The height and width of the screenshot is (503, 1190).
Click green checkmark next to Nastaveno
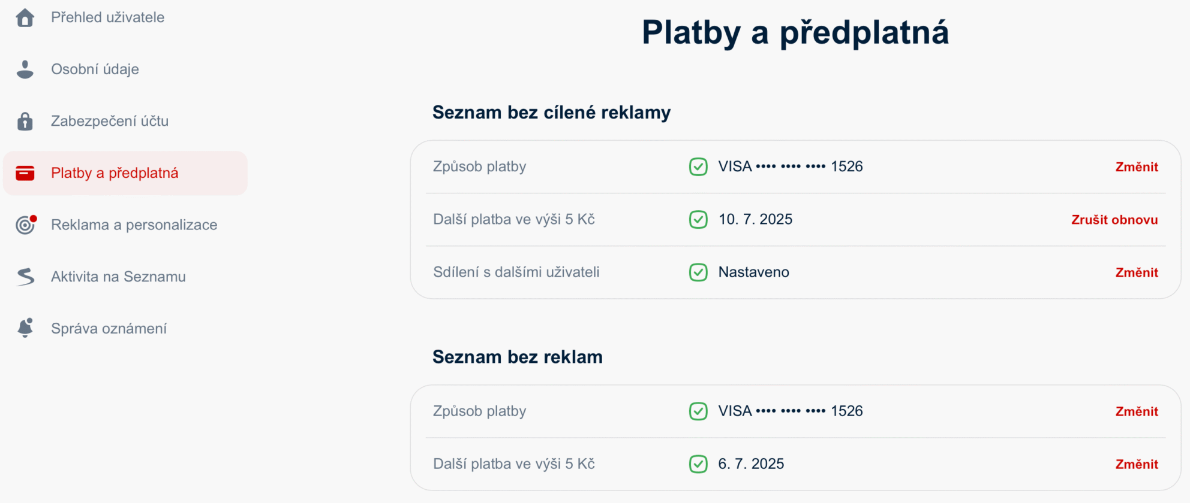[x=698, y=272]
